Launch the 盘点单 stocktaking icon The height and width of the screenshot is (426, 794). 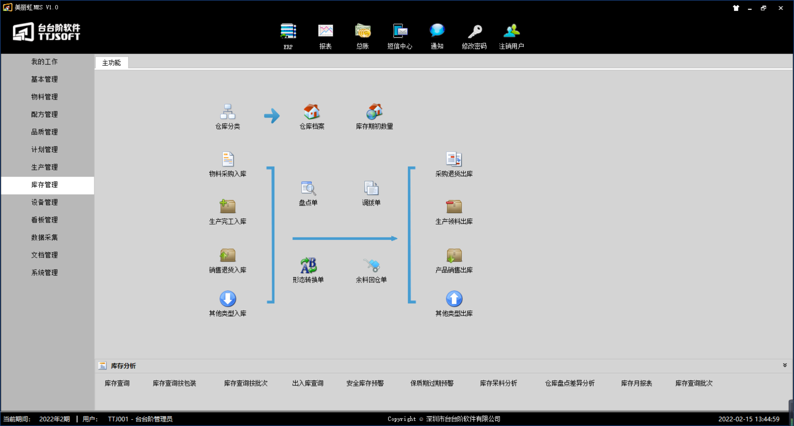[308, 189]
